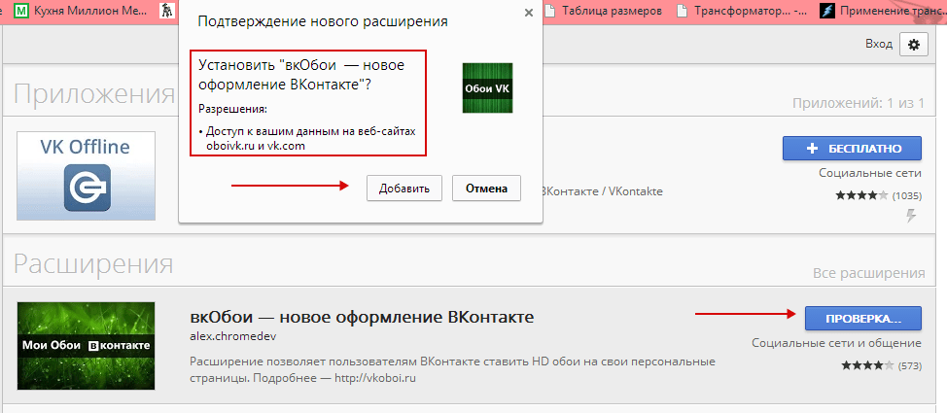Screen dimensions: 947x413
Task: Click the вкОбои — новое оформление ВКонтакте title
Action: 362,317
